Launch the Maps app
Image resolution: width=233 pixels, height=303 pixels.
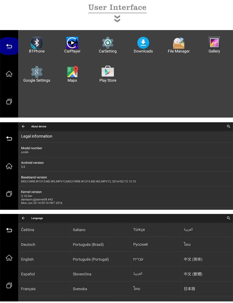[72, 74]
